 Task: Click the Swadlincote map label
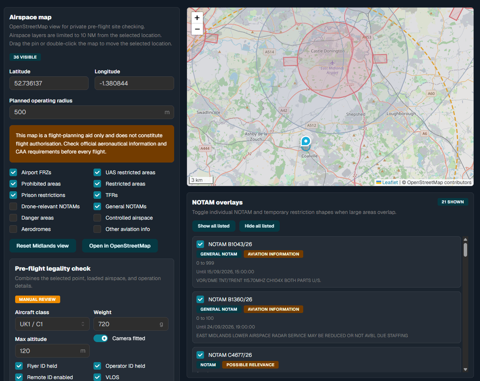(x=208, y=113)
